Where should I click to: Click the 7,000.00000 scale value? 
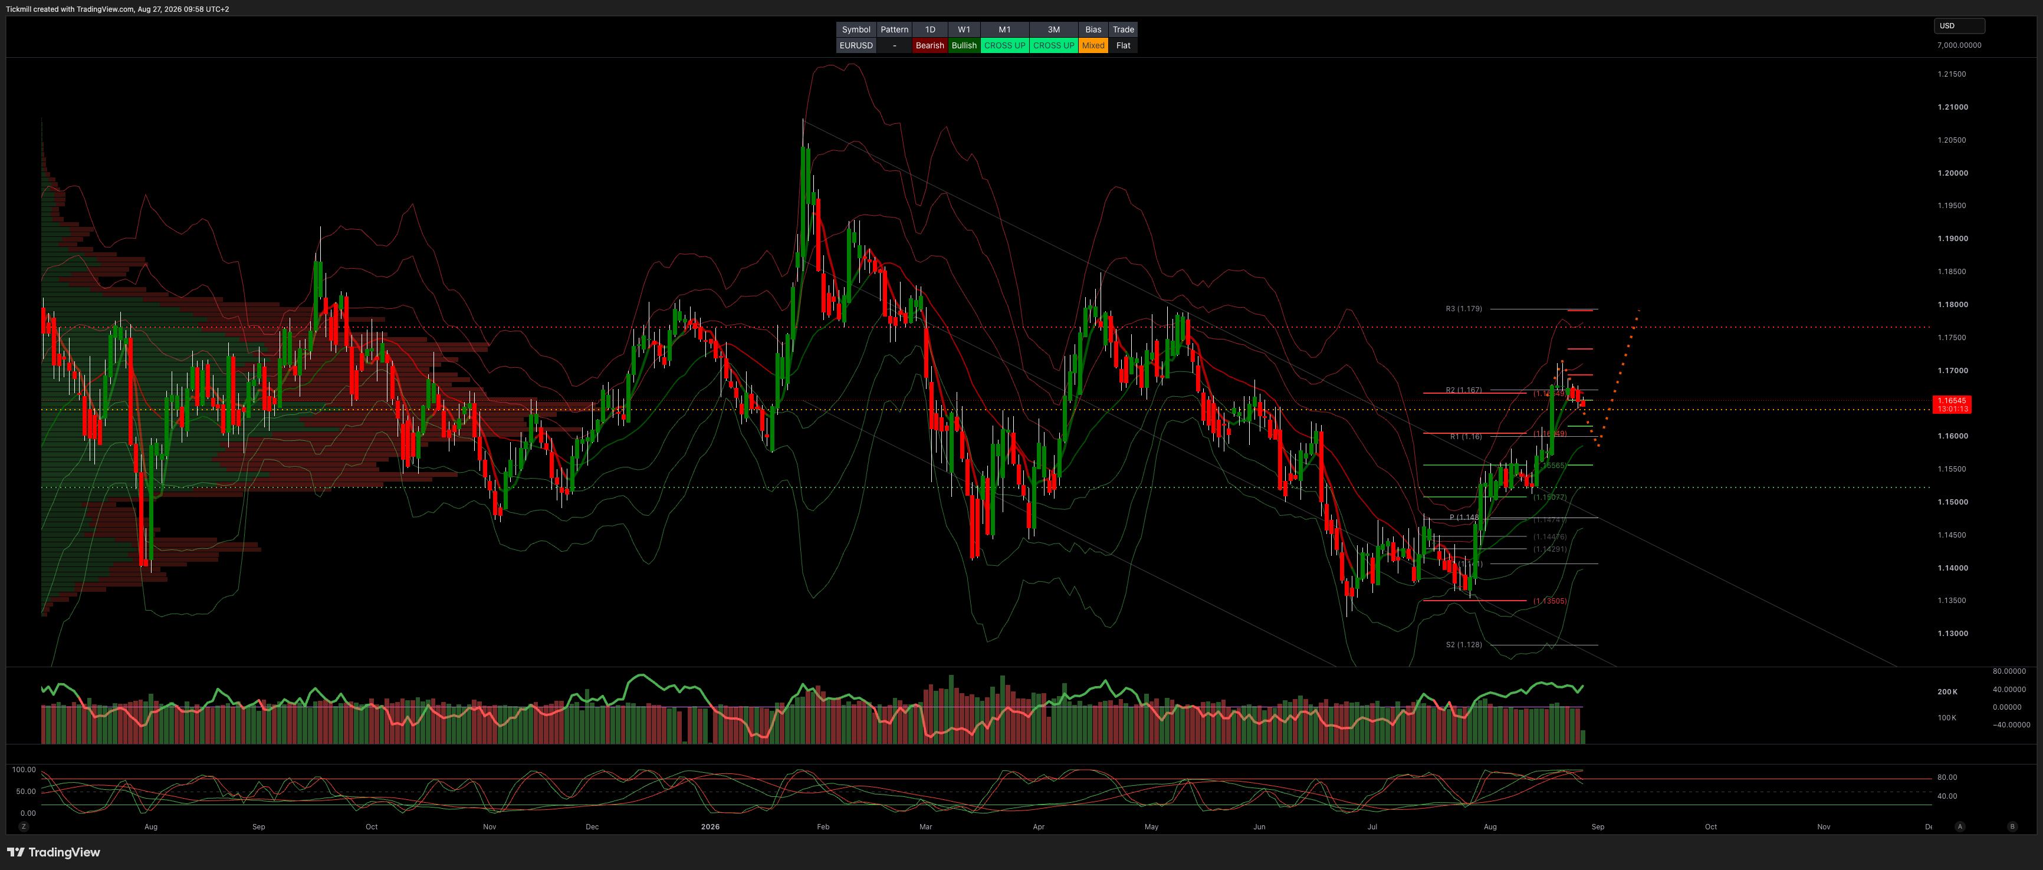(1959, 45)
